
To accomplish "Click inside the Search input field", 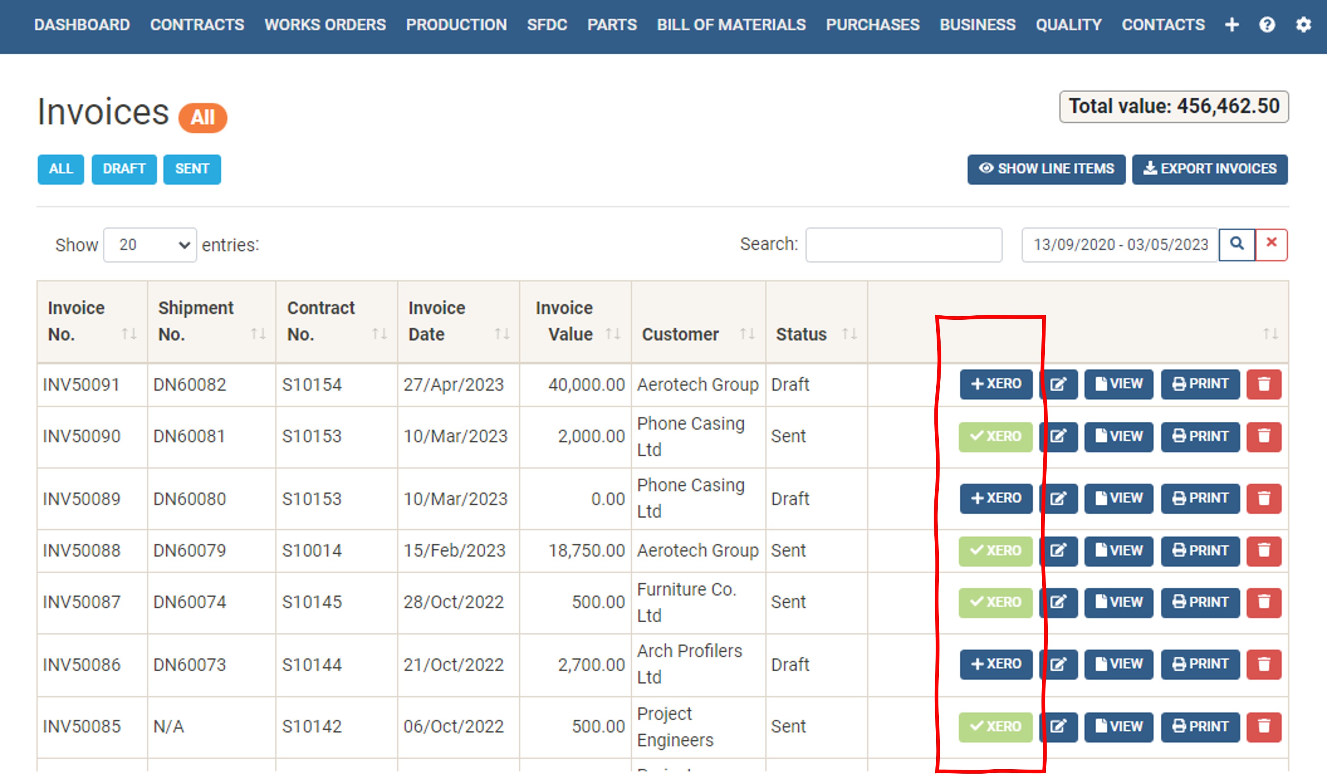I will (904, 244).
